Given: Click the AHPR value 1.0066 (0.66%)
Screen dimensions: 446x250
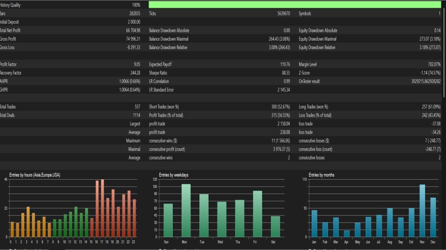Looking at the screenshot, I should click(130, 81).
